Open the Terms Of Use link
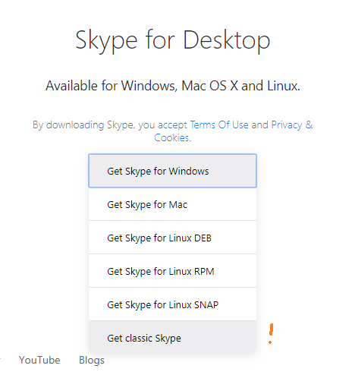Viewport: 355px width, 375px height. tap(219, 124)
